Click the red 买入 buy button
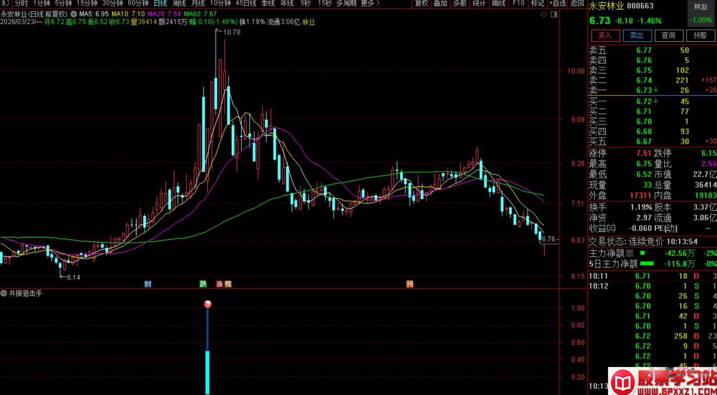This screenshot has height=395, width=717. [x=605, y=35]
